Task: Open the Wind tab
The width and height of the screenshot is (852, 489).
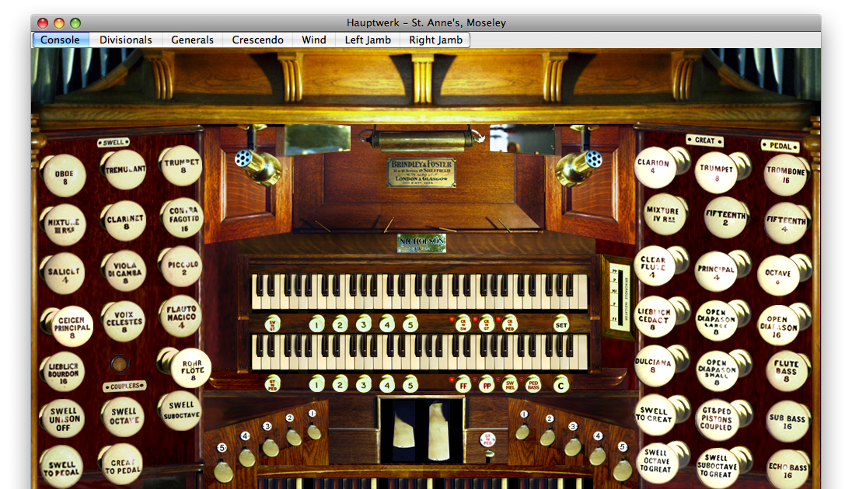Action: [x=313, y=40]
